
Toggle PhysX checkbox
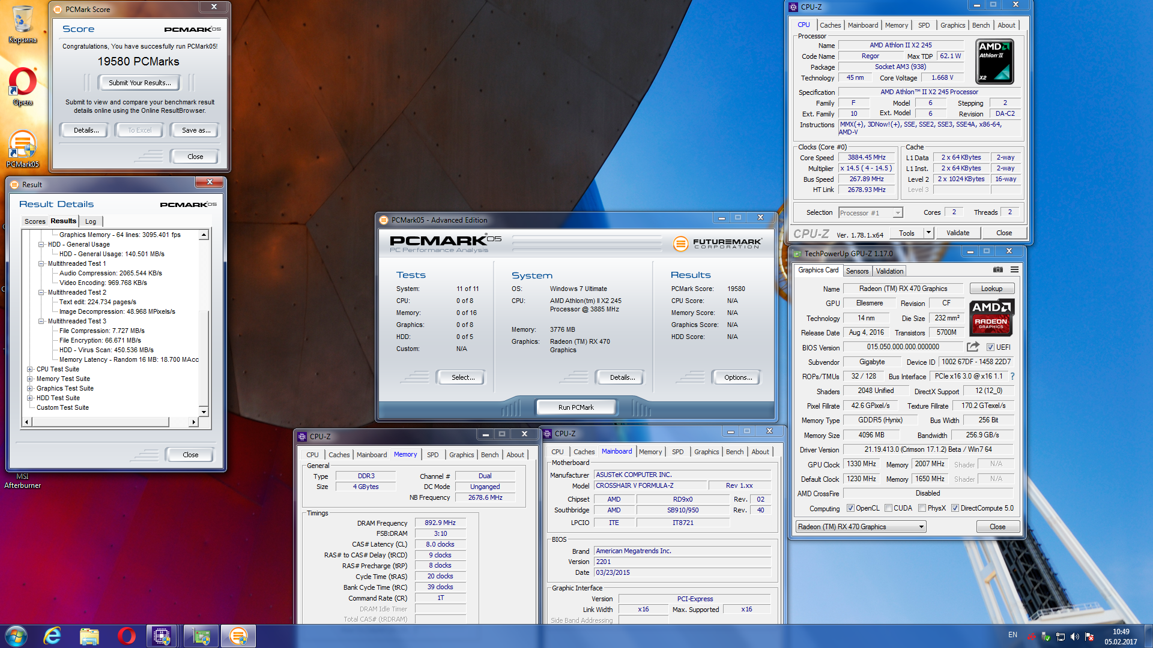pos(922,508)
